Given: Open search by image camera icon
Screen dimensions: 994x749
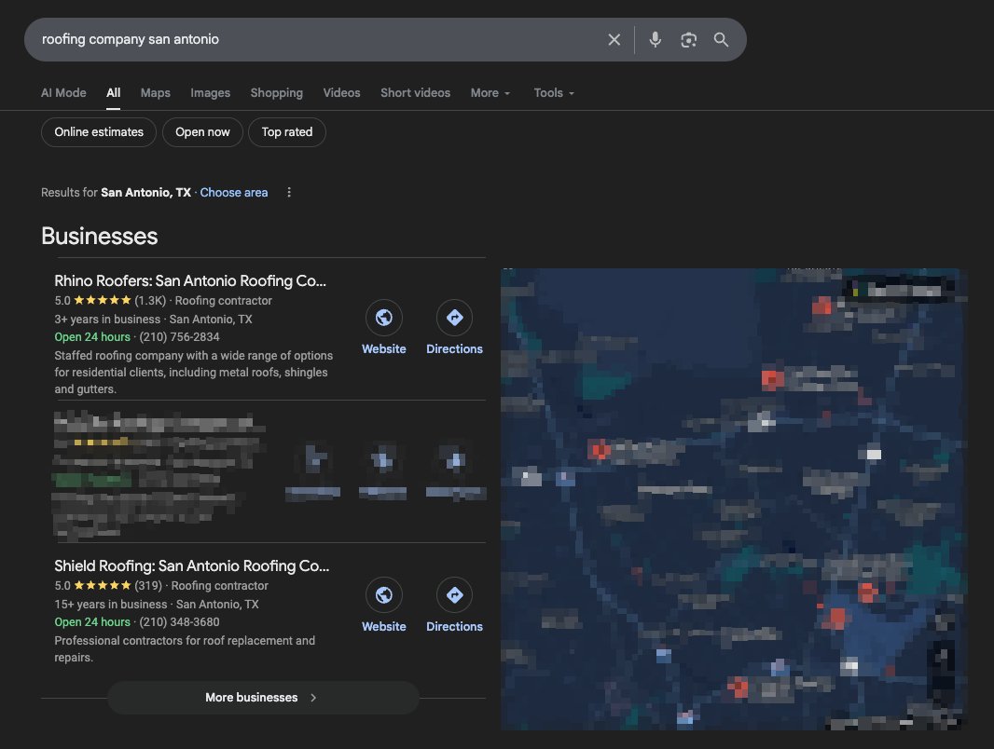Looking at the screenshot, I should click(688, 39).
